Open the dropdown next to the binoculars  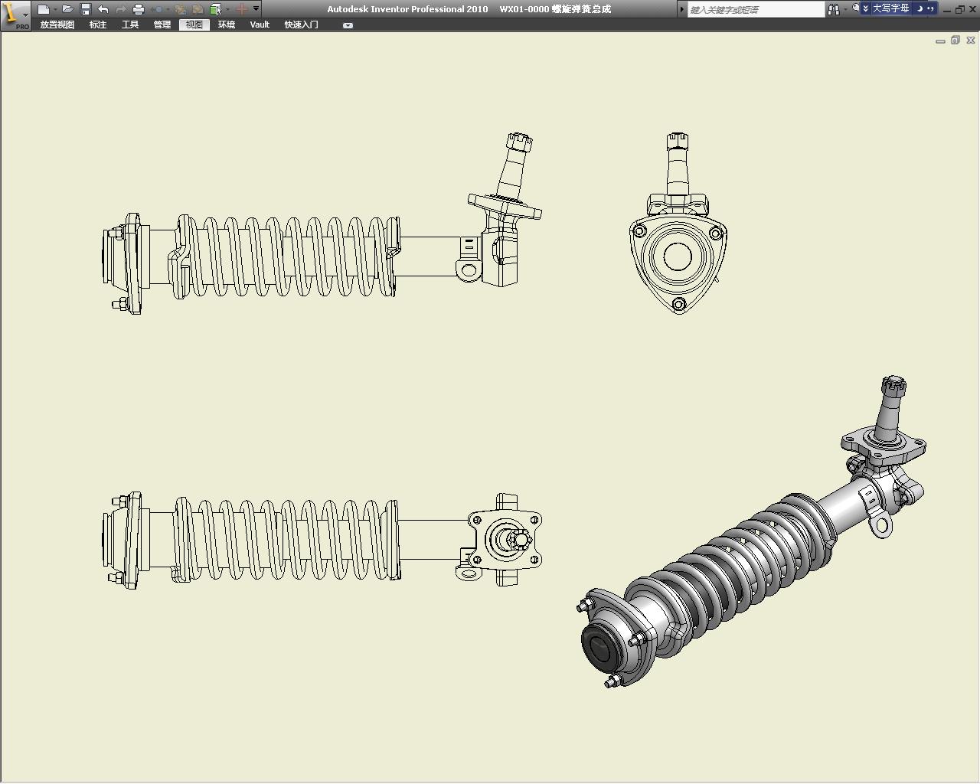pos(845,9)
